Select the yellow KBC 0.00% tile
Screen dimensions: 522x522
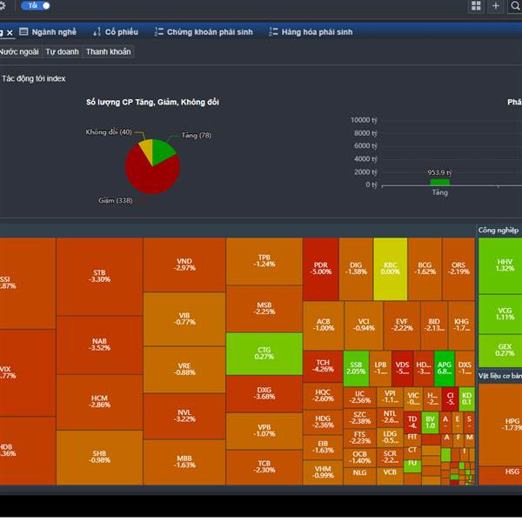[391, 269]
